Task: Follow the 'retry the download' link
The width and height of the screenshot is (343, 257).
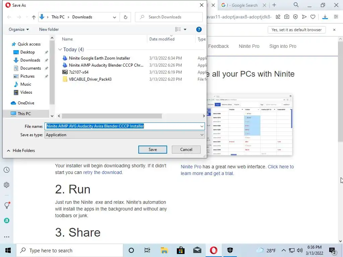Action: (x=102, y=172)
